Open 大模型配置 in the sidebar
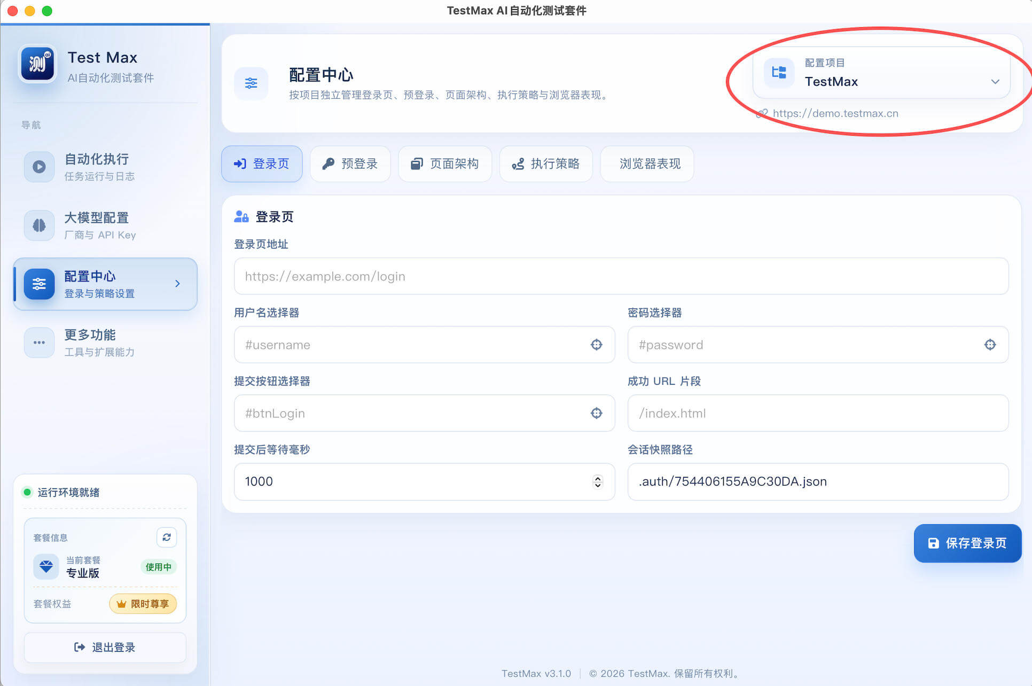The width and height of the screenshot is (1032, 686). (x=105, y=225)
